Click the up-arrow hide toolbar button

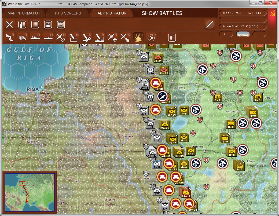(x=172, y=38)
